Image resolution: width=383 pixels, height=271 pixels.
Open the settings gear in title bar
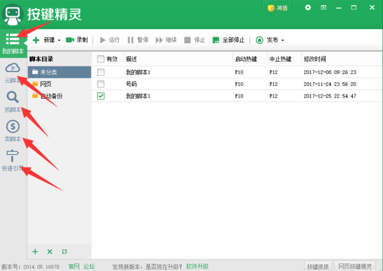308,7
